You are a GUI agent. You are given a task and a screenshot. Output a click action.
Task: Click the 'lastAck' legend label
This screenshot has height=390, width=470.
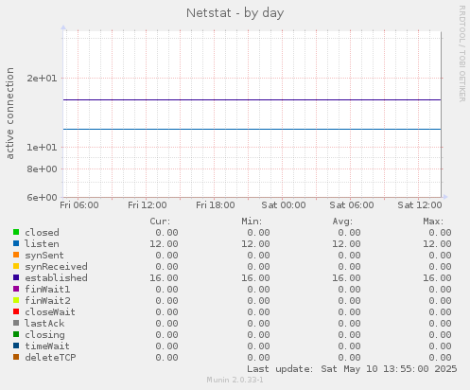(44, 324)
